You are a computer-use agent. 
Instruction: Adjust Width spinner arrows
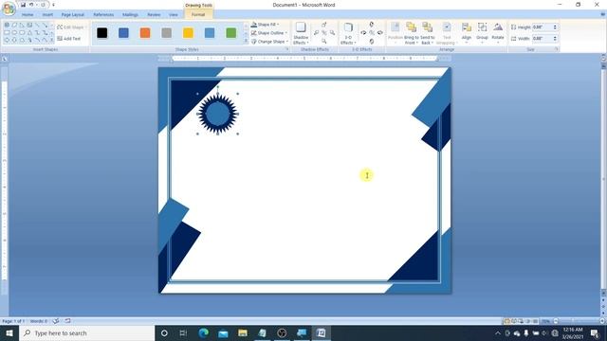point(555,38)
